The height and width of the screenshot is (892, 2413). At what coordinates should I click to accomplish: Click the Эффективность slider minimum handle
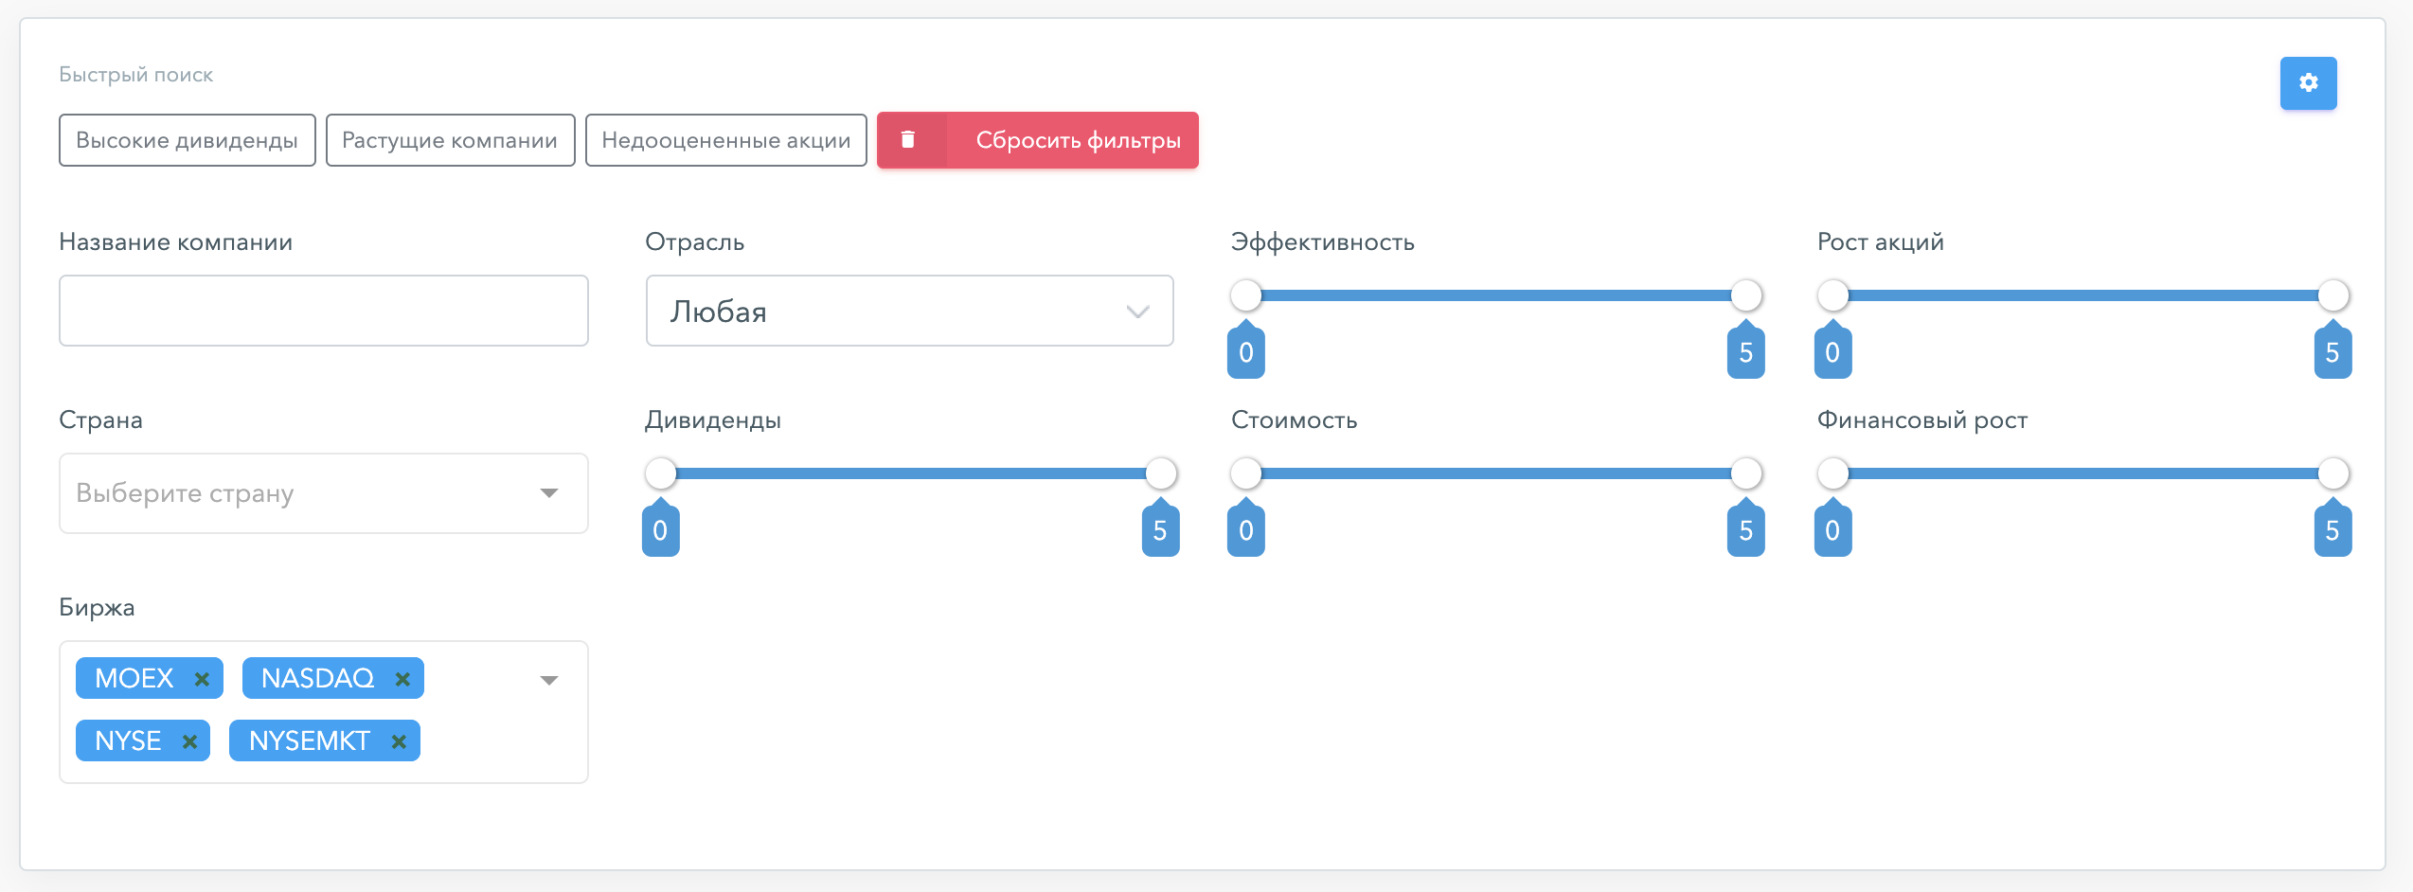click(1246, 295)
